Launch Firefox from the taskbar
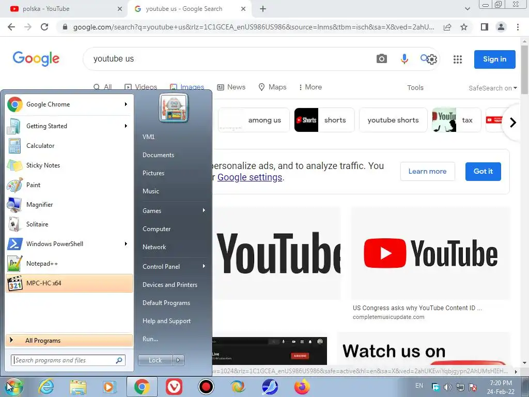529x397 pixels. (x=302, y=387)
